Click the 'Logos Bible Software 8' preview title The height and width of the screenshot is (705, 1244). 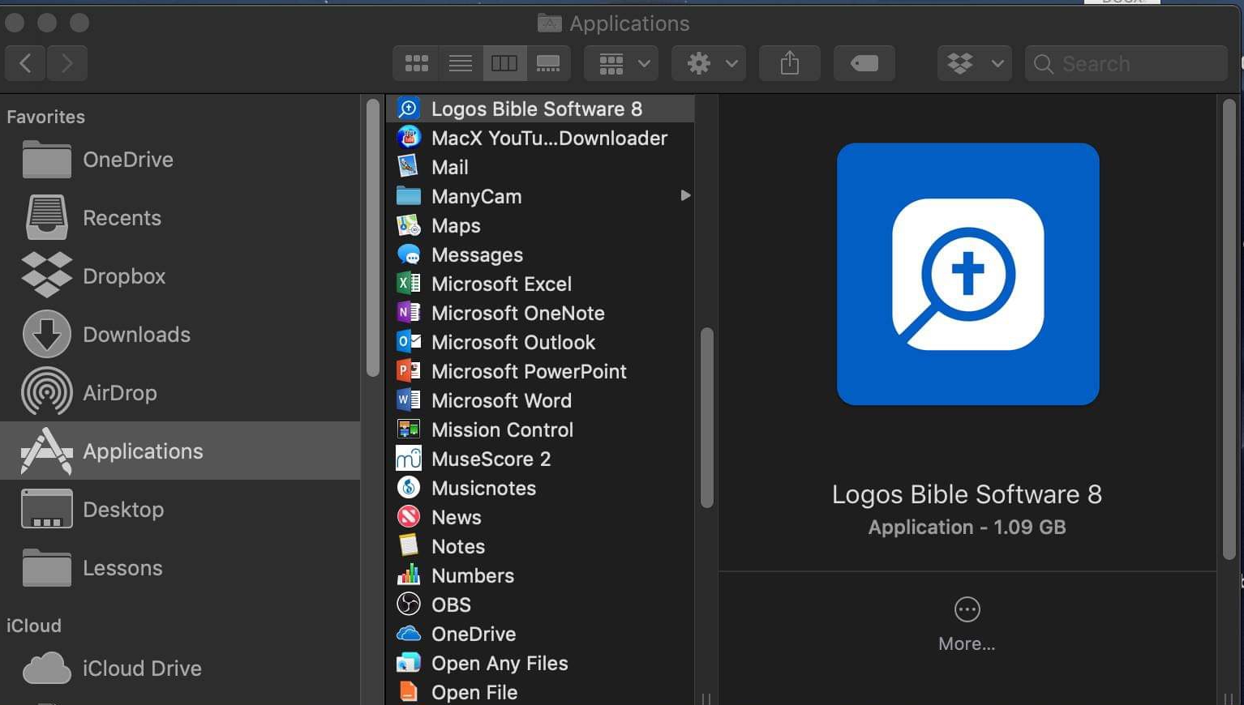tap(967, 494)
